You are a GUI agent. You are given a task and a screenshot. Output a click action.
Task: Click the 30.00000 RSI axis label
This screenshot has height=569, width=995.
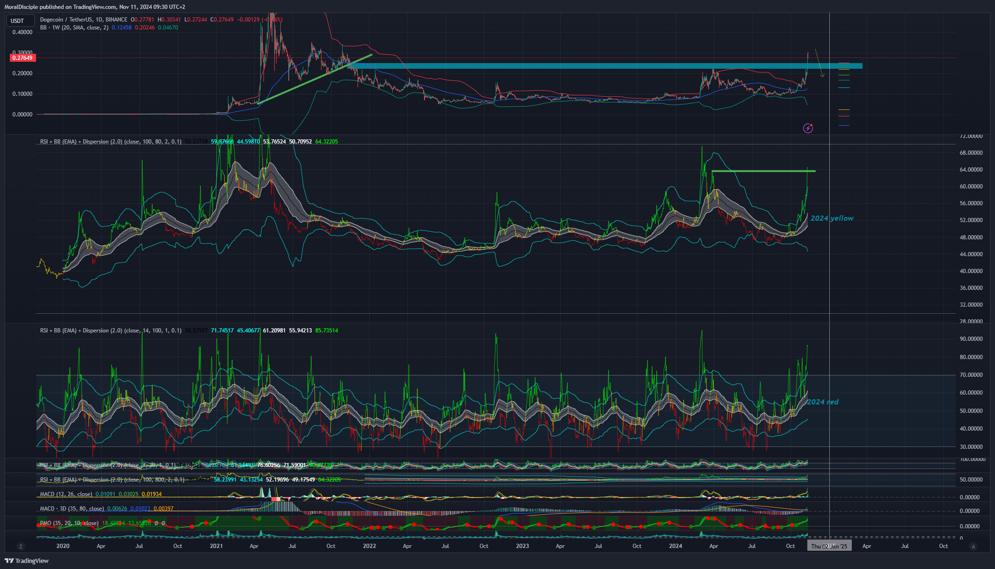[971, 447]
